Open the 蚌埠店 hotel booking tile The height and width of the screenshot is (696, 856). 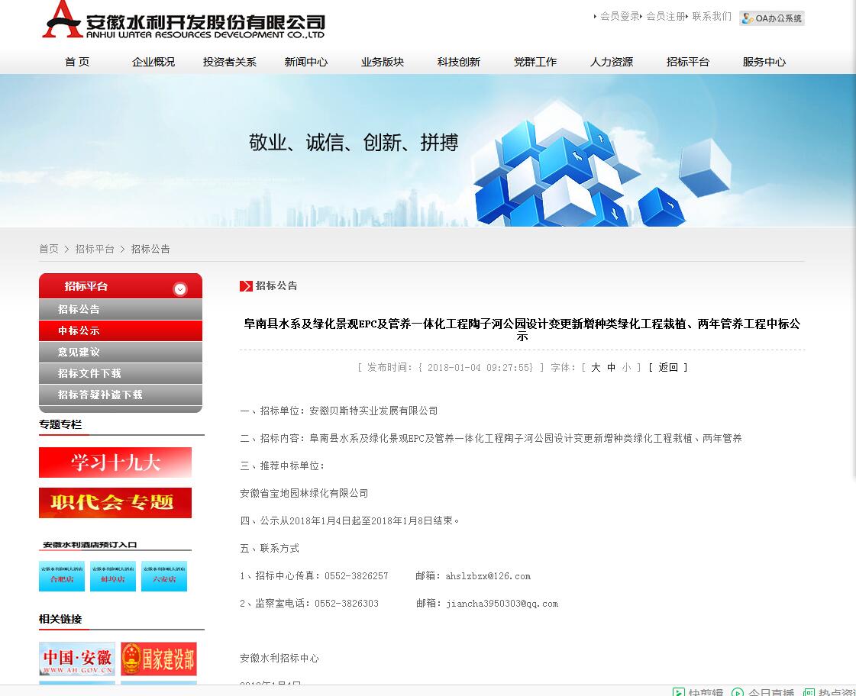point(113,576)
